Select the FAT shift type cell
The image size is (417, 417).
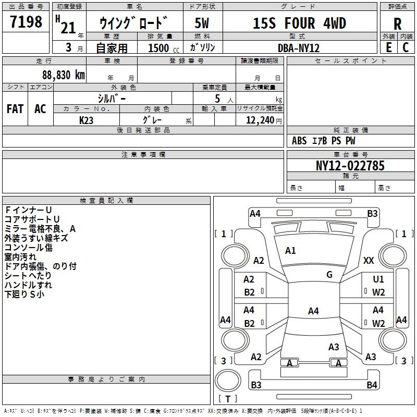[15, 108]
